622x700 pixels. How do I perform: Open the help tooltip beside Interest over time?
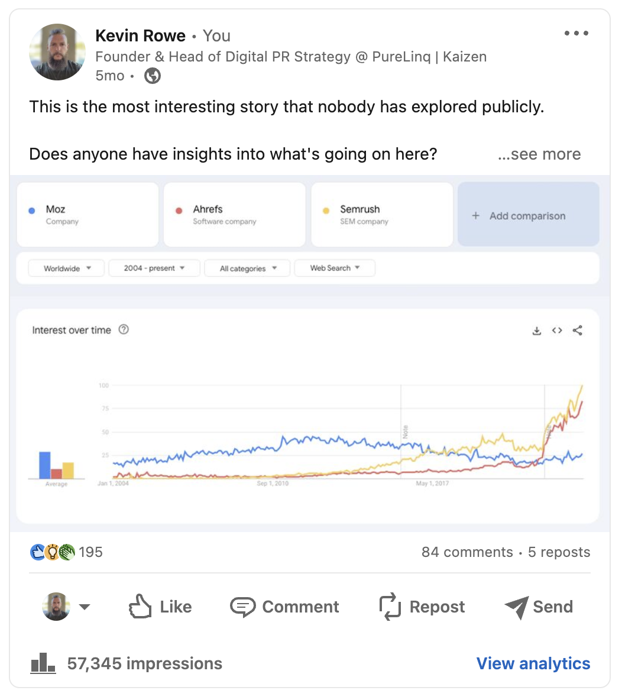[124, 330]
